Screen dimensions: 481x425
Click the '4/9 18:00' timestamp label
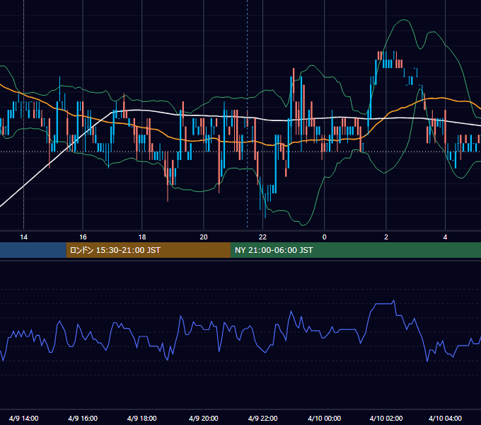141,418
